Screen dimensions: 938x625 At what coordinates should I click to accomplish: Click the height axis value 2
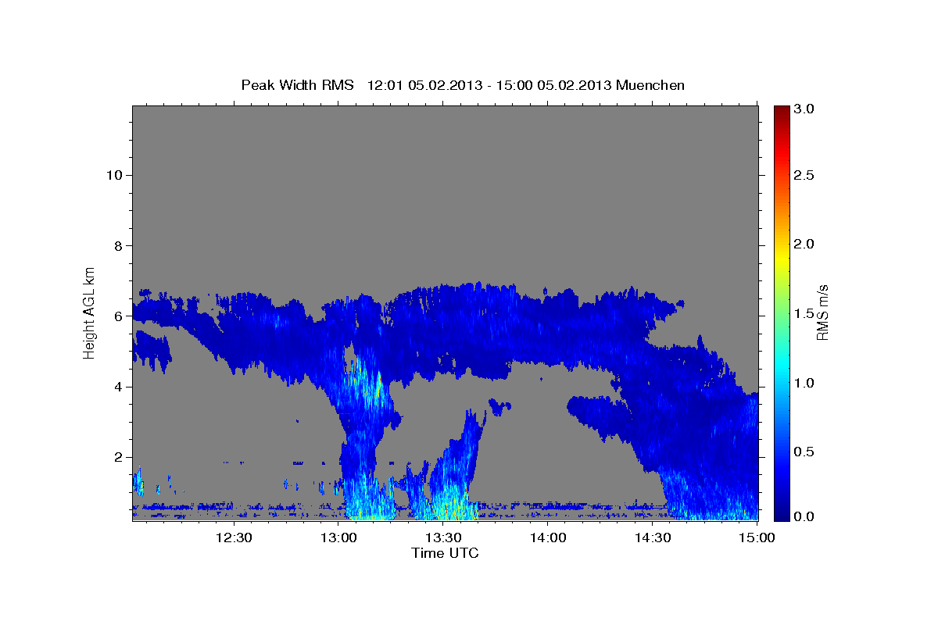tap(117, 458)
